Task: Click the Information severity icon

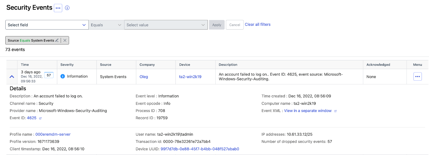Action: pos(63,76)
